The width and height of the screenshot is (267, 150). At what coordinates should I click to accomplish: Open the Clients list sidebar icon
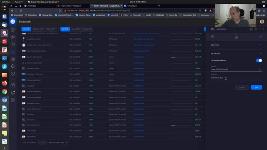coord(13,52)
